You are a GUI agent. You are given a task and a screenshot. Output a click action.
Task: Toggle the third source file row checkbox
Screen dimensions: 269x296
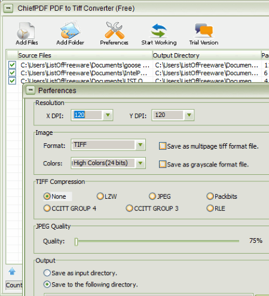coord(12,81)
